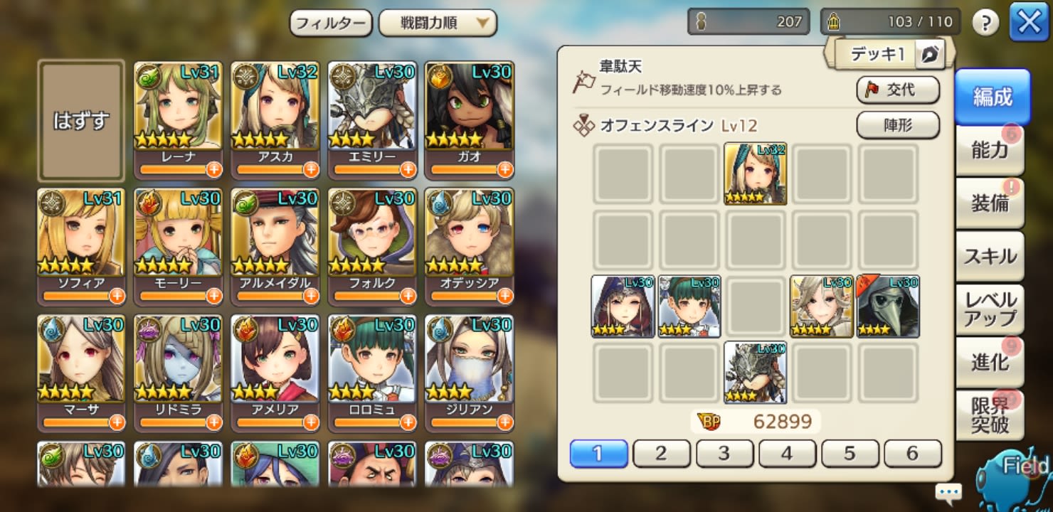Tap the plus icon under ガオ
Screen dimensions: 1053x512
click(x=504, y=169)
